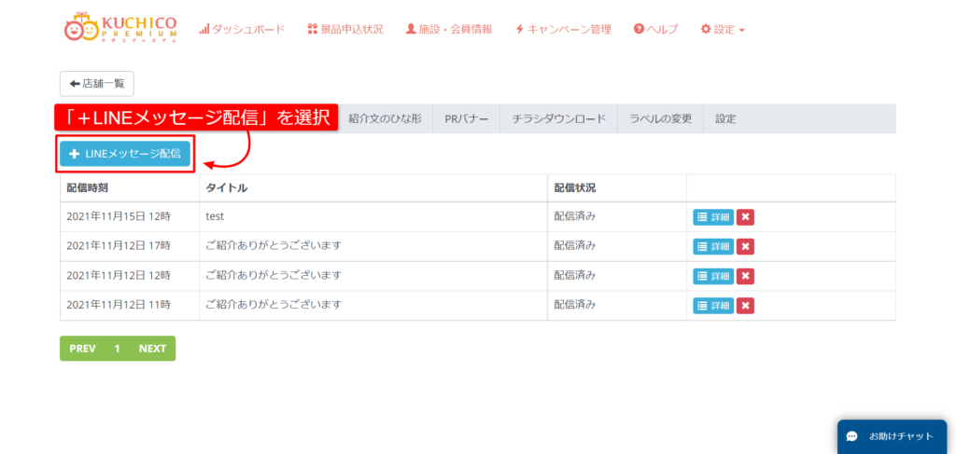Expand the 設定 dropdown in the navbar

click(723, 29)
